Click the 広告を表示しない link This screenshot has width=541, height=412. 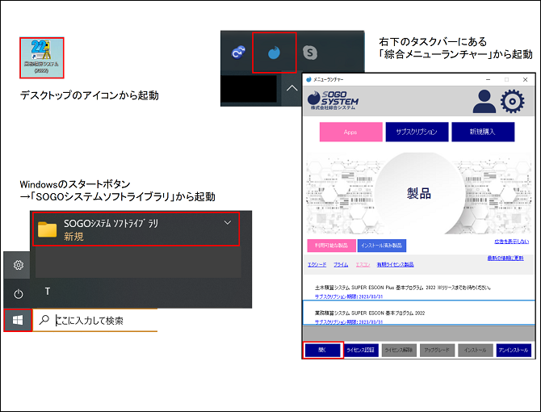point(511,242)
